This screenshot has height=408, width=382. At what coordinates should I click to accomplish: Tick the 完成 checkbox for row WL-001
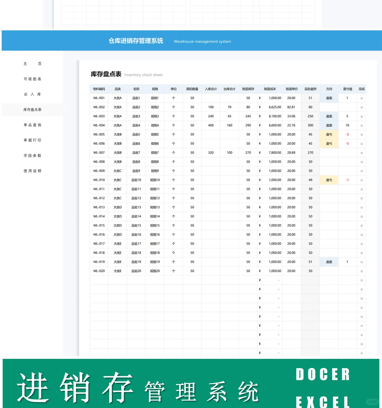coord(361,98)
